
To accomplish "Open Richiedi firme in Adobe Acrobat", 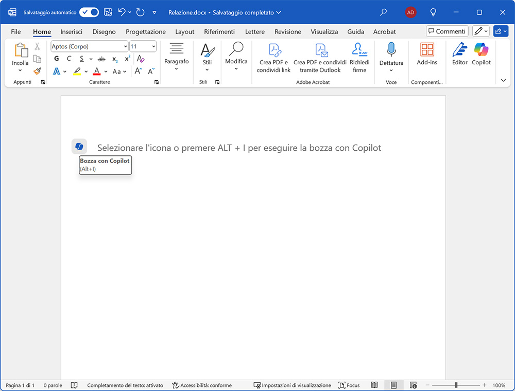I will [359, 58].
